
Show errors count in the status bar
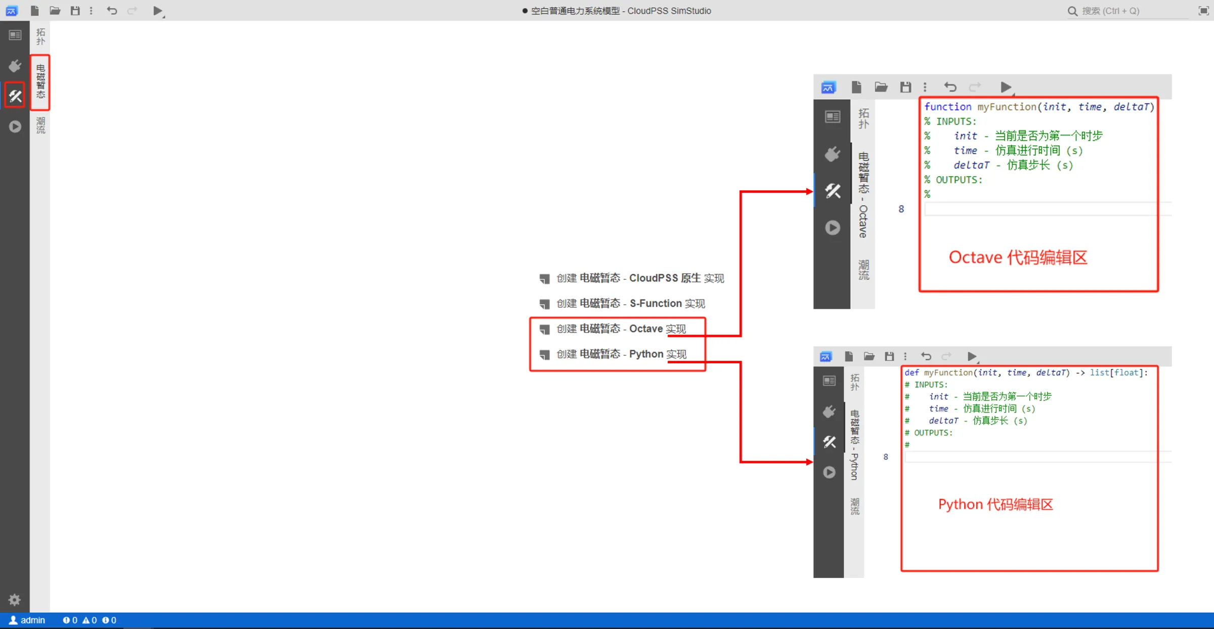(x=70, y=620)
